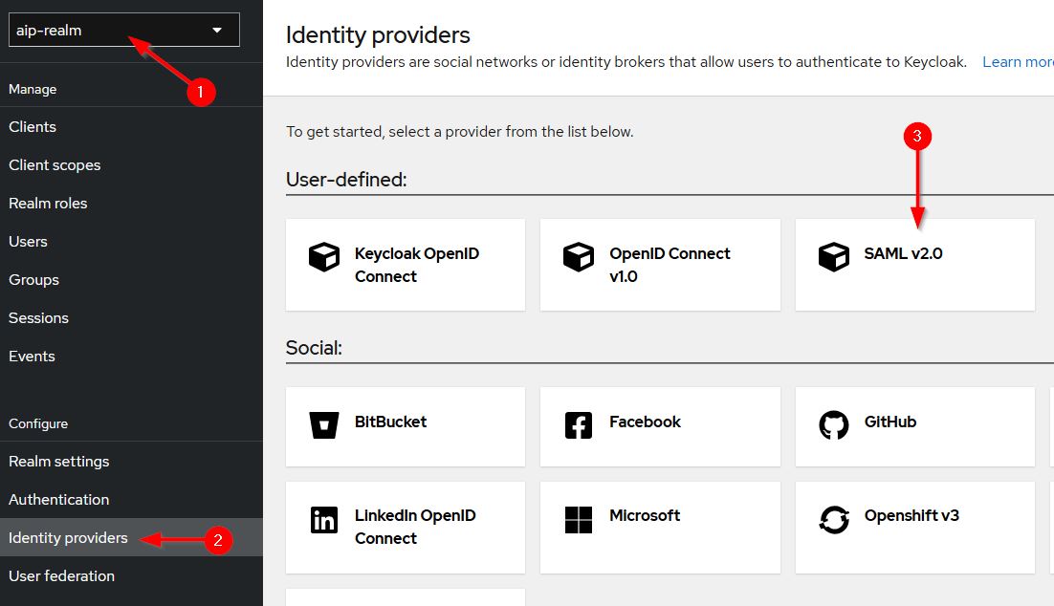Select Identity providers in sidebar
This screenshot has height=606, width=1054.
pos(131,537)
